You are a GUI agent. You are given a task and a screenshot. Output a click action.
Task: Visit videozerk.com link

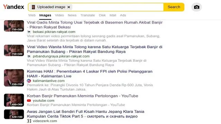(45, 121)
